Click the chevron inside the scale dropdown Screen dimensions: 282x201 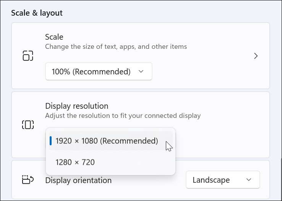click(141, 71)
